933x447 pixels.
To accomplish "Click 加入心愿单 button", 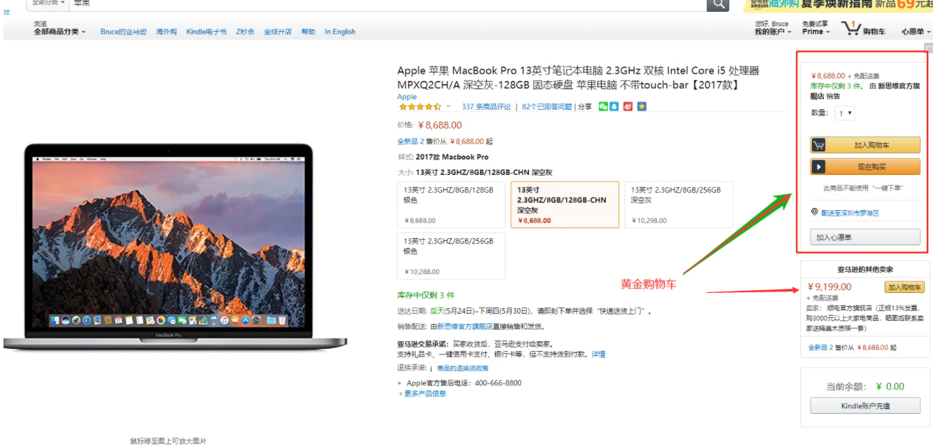I will [x=865, y=237].
